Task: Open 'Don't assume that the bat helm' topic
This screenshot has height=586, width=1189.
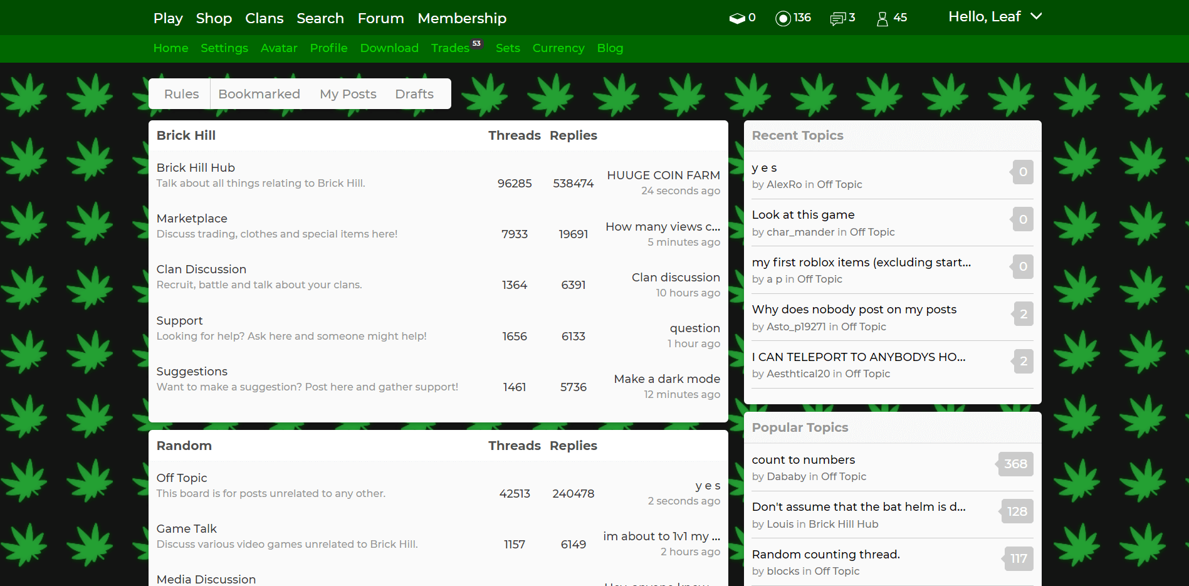Action: tap(859, 507)
